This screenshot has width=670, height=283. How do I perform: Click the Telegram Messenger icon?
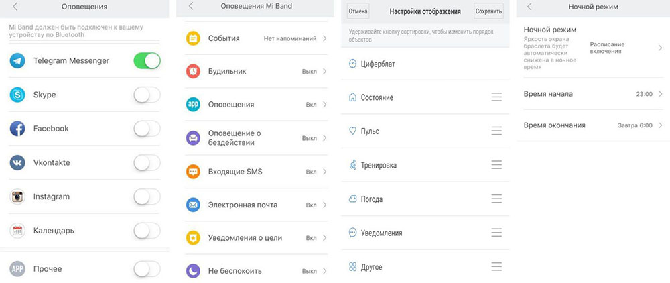17,61
